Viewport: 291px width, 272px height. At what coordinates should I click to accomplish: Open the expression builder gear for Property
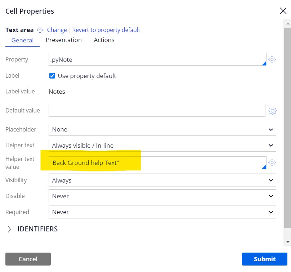pyautogui.click(x=272, y=59)
